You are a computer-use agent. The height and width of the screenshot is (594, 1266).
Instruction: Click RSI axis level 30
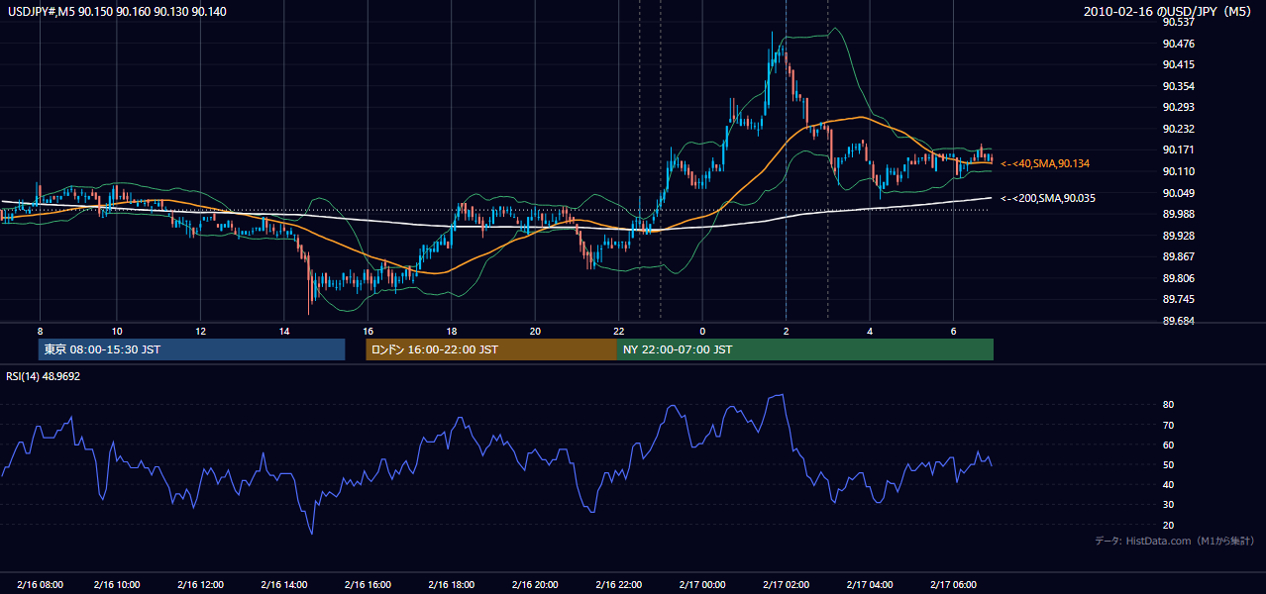point(1168,505)
